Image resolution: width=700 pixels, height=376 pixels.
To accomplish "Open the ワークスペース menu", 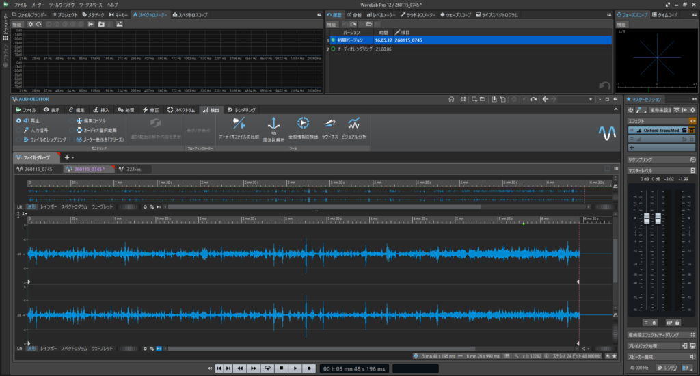I will point(90,4).
